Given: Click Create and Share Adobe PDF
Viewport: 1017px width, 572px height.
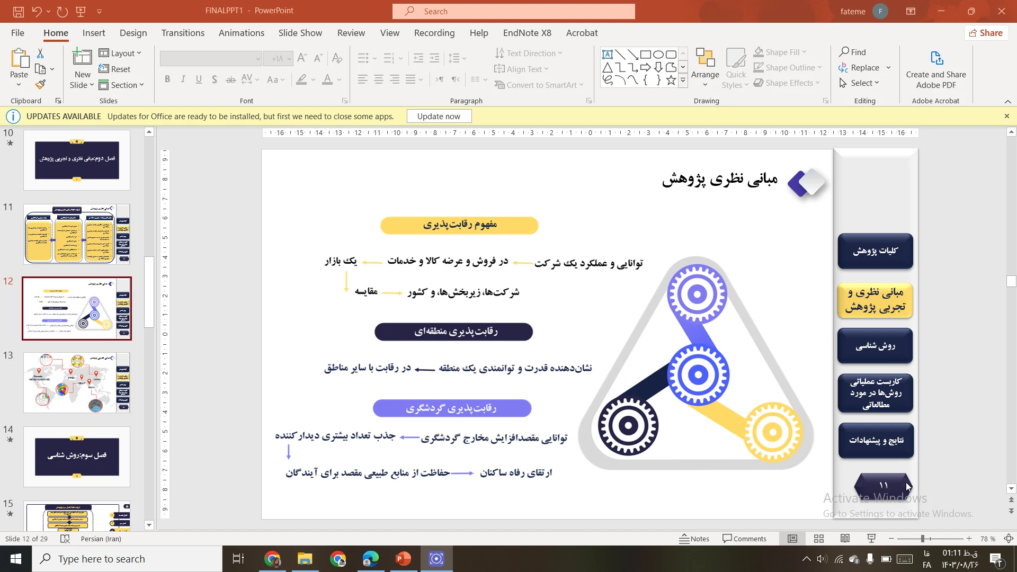Looking at the screenshot, I should [x=935, y=69].
